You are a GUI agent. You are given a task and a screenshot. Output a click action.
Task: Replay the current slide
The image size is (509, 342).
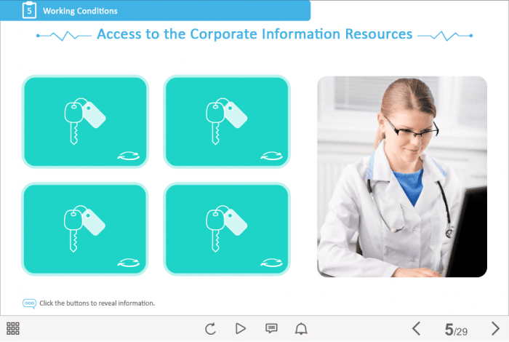(x=211, y=328)
